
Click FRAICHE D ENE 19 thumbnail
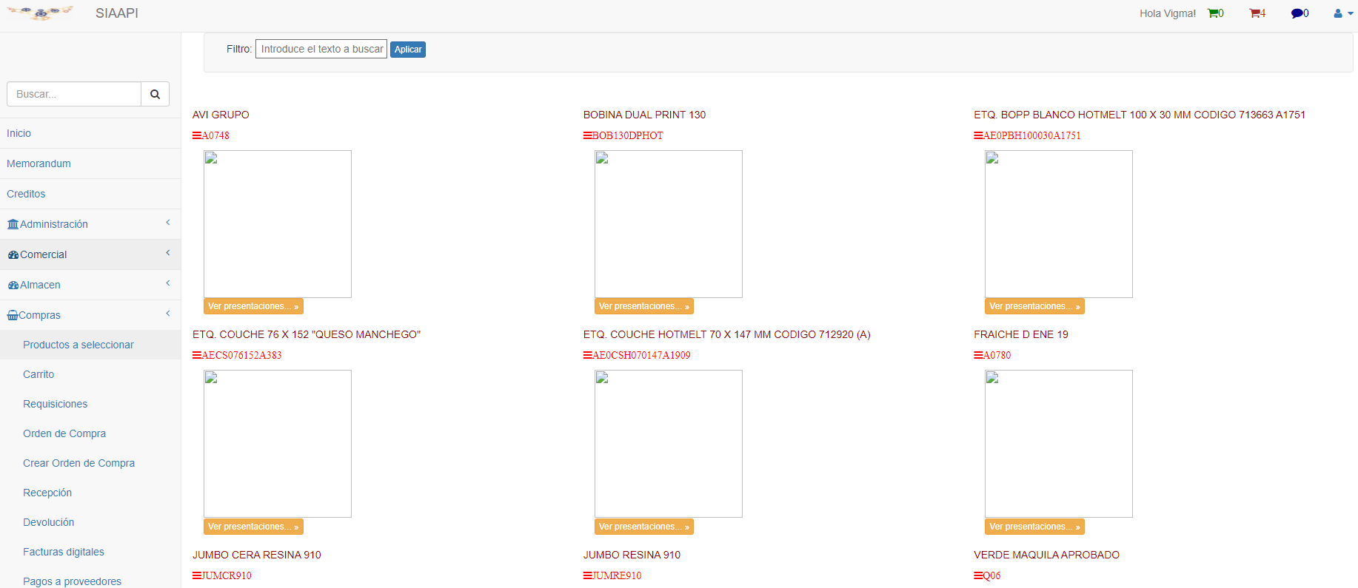click(x=1059, y=444)
